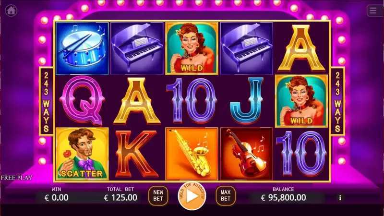
Task: Select the Wild lady on the third reel
Action: (192, 48)
